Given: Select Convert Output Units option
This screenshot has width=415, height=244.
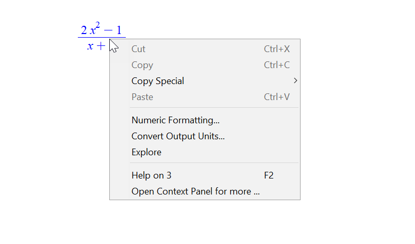Looking at the screenshot, I should [x=205, y=136].
